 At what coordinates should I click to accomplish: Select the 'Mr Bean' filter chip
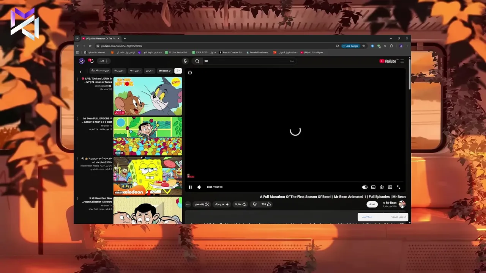coord(165,71)
